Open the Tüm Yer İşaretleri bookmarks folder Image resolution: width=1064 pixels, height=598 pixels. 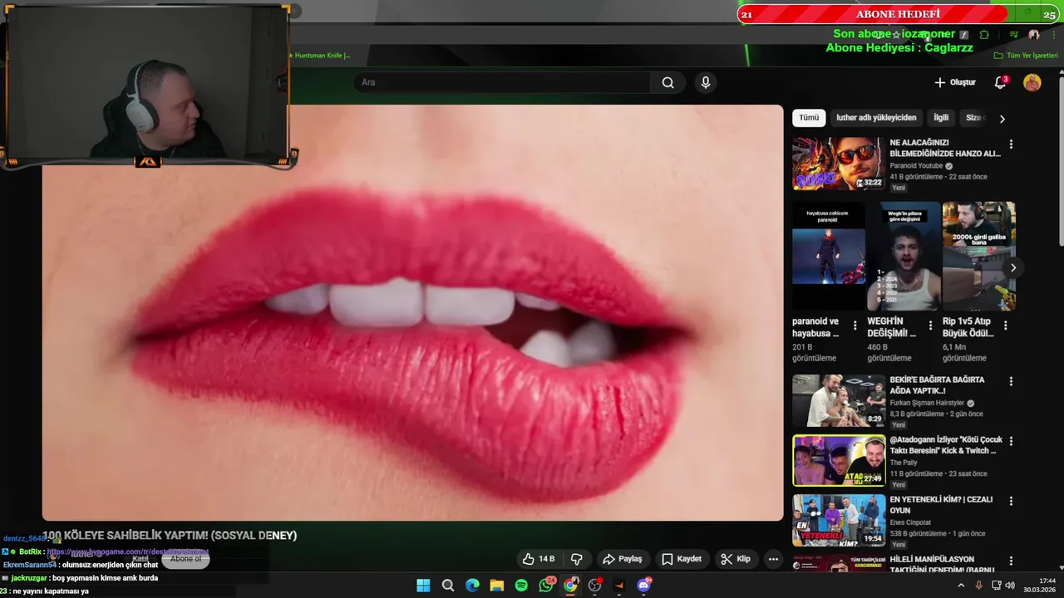pos(1027,56)
